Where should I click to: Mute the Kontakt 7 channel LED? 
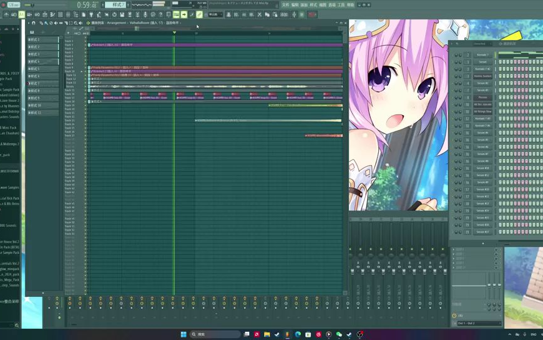tap(452, 55)
